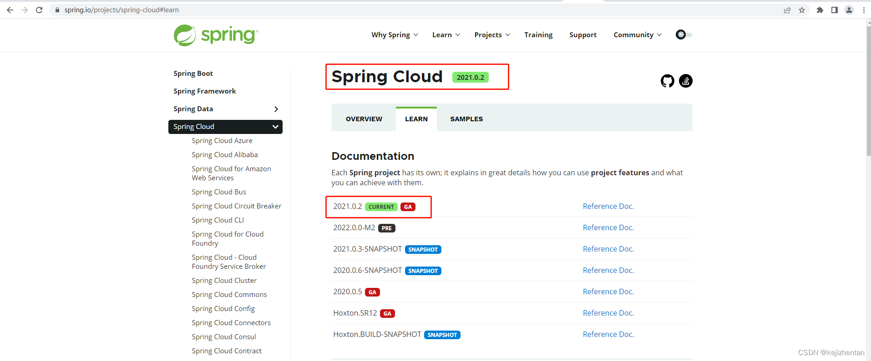
Task: Switch to the SAMPLES tab
Action: (x=466, y=119)
